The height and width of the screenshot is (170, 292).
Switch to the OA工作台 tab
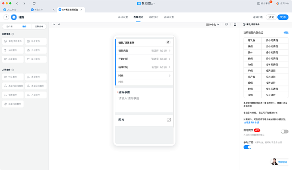tap(10, 10)
